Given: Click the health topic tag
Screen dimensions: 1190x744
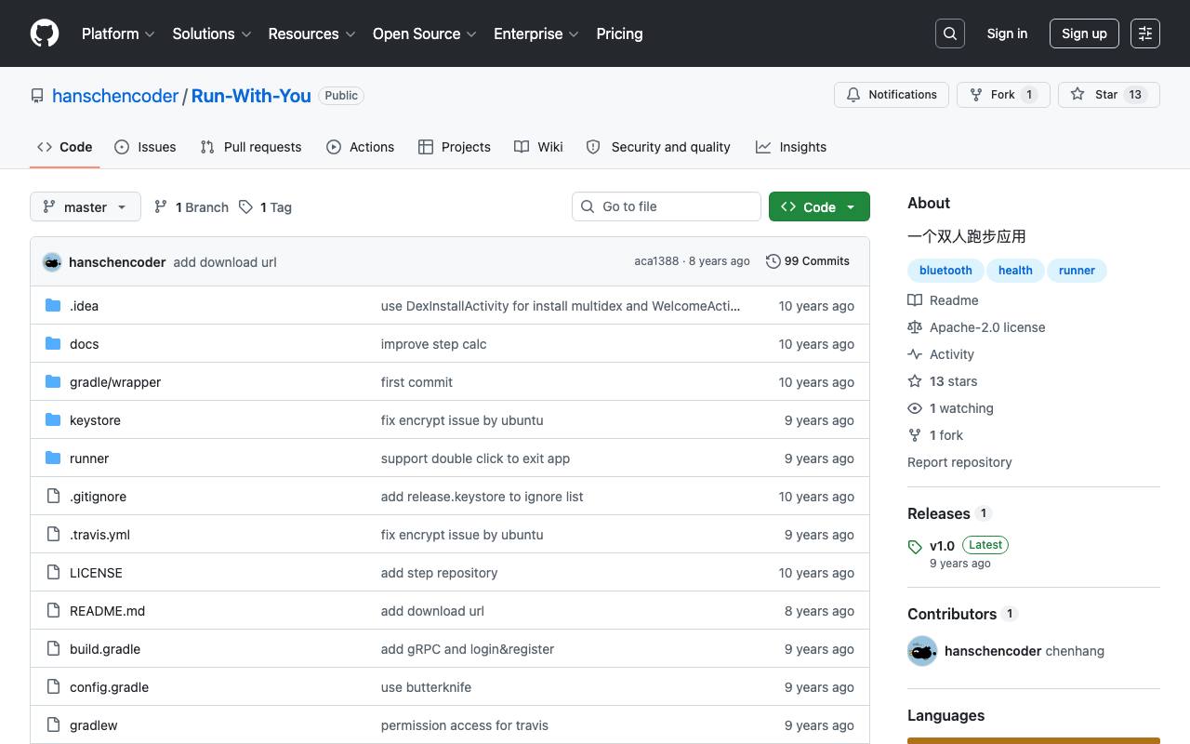Looking at the screenshot, I should point(1015,271).
